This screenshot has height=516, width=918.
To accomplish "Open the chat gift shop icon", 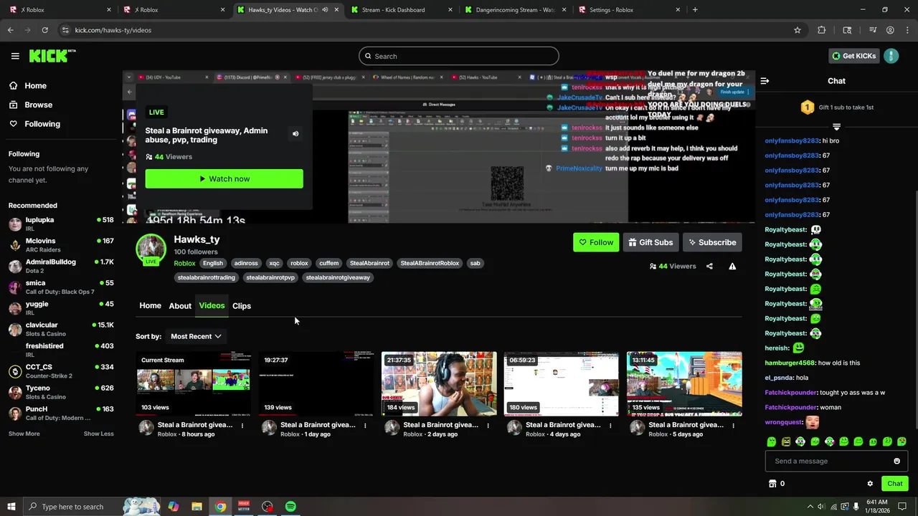I will (772, 484).
